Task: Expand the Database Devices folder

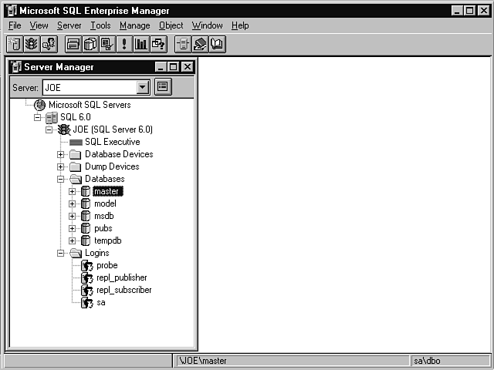Action: (61, 154)
